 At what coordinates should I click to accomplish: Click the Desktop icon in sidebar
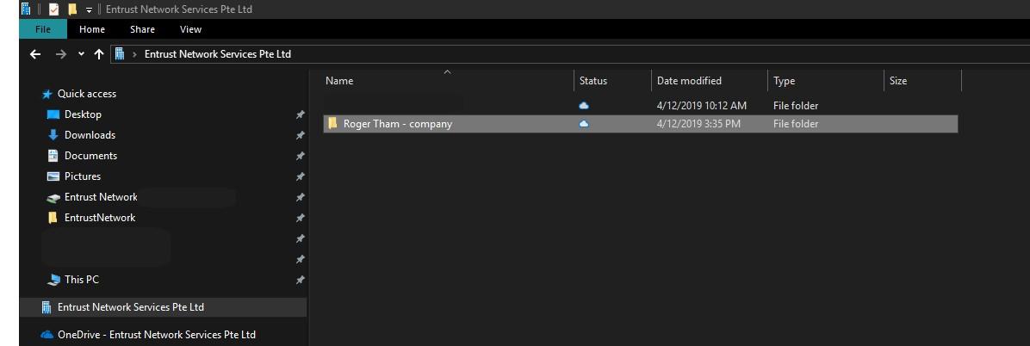pyautogui.click(x=53, y=114)
